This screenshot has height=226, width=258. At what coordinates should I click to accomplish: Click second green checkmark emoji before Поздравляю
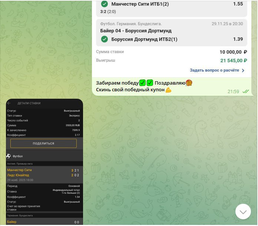[150, 83]
